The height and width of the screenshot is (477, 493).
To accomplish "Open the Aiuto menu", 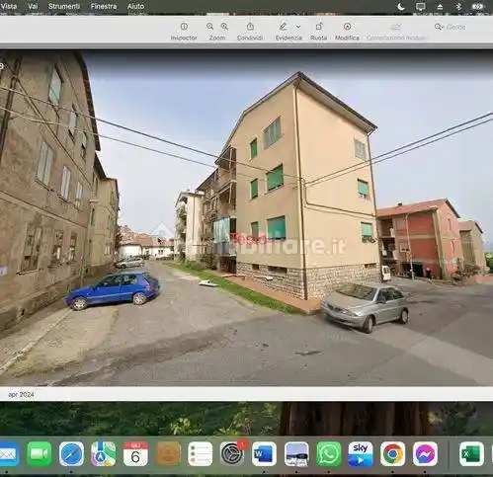I will [135, 6].
